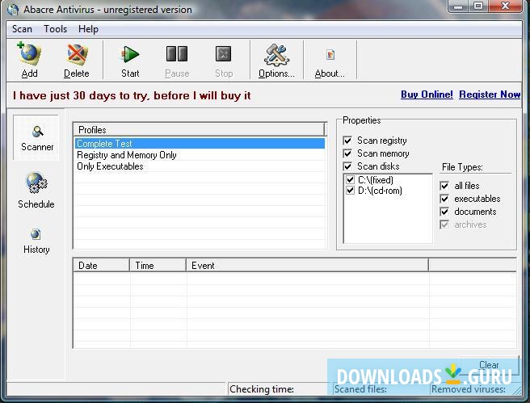Maximize the Abacre Antivirus window
Image resolution: width=530 pixels, height=403 pixels.
point(478,6)
